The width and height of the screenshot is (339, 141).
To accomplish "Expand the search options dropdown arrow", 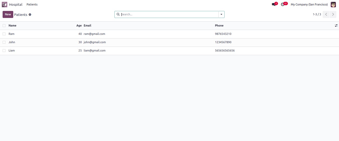I will pyautogui.click(x=221, y=14).
